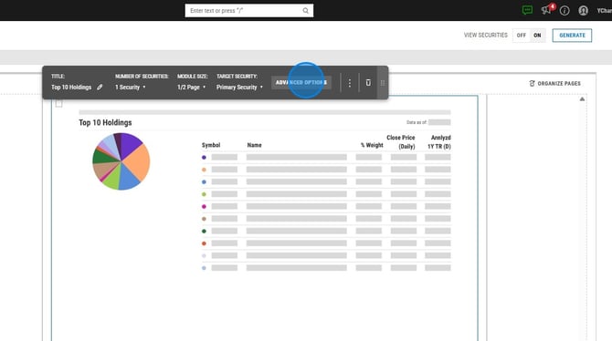Open the announcements megaphone icon

547,10
